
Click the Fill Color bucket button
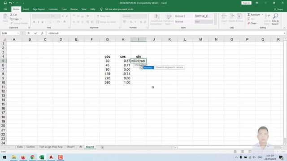pos(58,22)
